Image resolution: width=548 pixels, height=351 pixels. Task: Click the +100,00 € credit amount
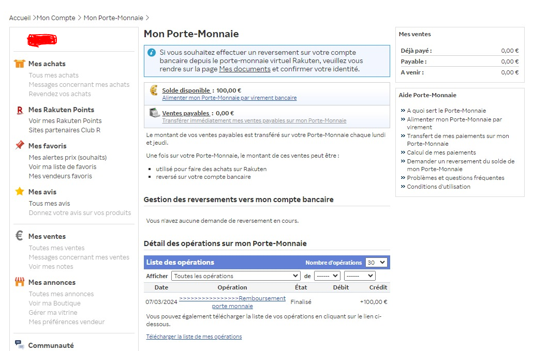click(374, 302)
